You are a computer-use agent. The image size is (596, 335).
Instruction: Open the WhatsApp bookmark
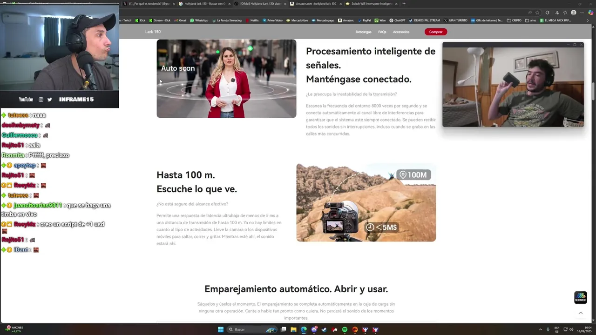(199, 20)
